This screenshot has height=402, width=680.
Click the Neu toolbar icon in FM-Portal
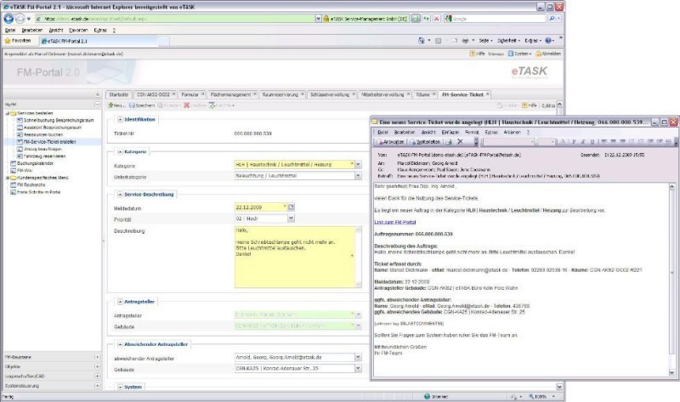click(x=110, y=105)
